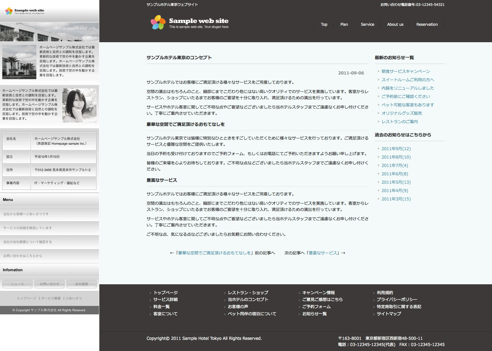Open the 2011年3月(15) archive link
Screen dimensions: 492x351
(396, 199)
